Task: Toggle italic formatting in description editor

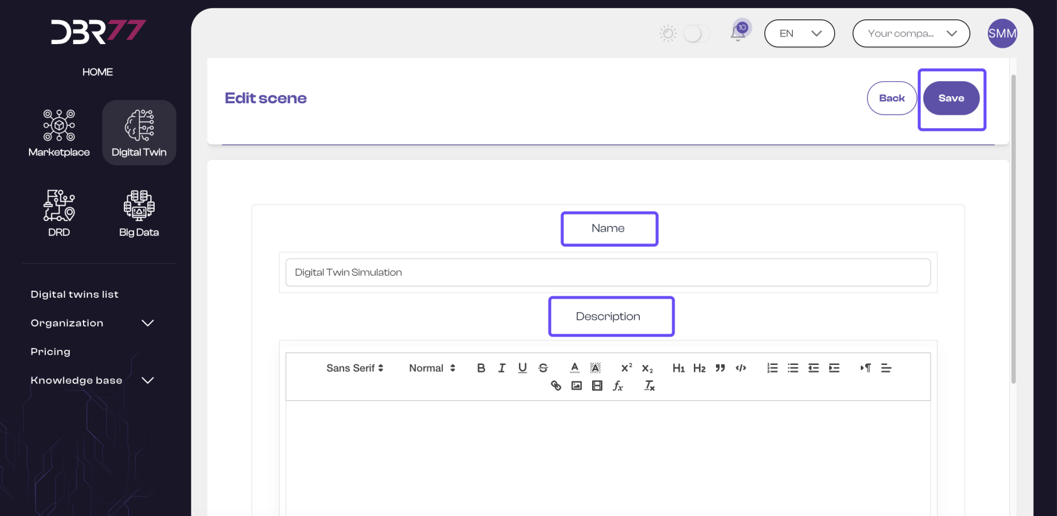Action: click(x=501, y=368)
